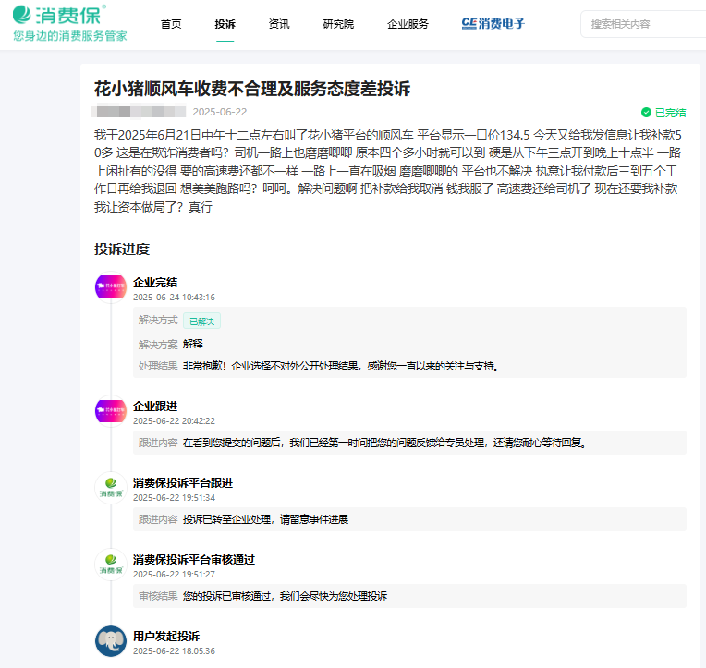Click the 用户发起投诉 heading
The height and width of the screenshot is (668, 706).
pos(166,636)
